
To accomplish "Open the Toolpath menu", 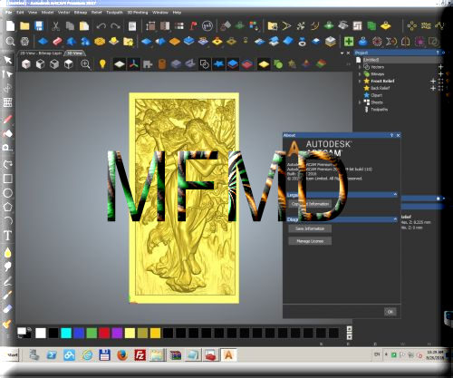I will point(114,13).
